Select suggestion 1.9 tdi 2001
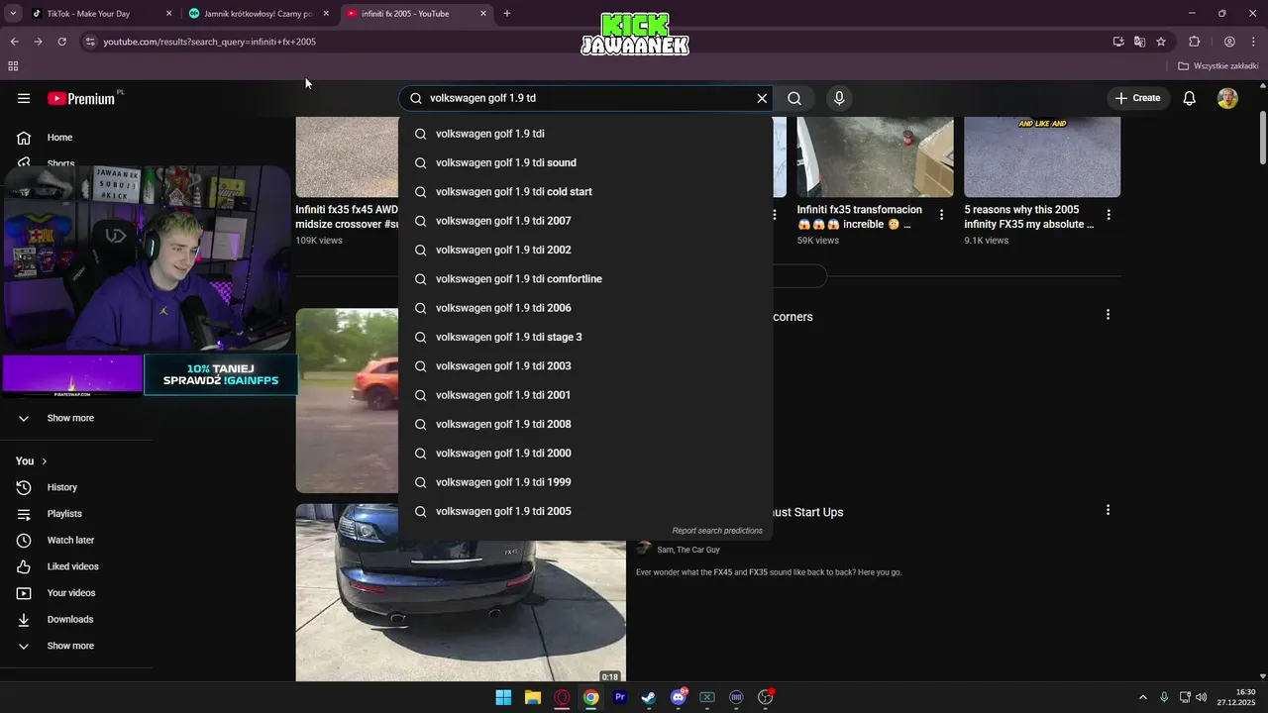This screenshot has height=713, width=1268. [585, 395]
